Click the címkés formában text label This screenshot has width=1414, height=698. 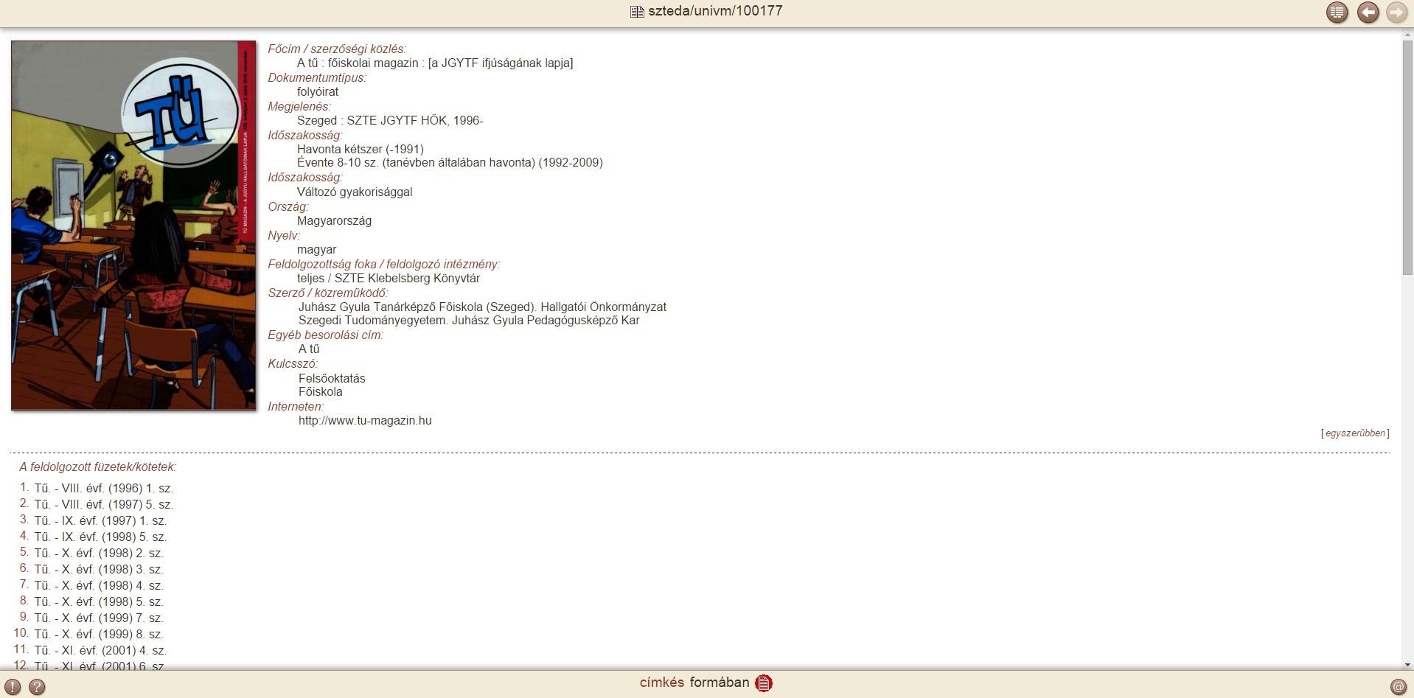[x=694, y=683]
